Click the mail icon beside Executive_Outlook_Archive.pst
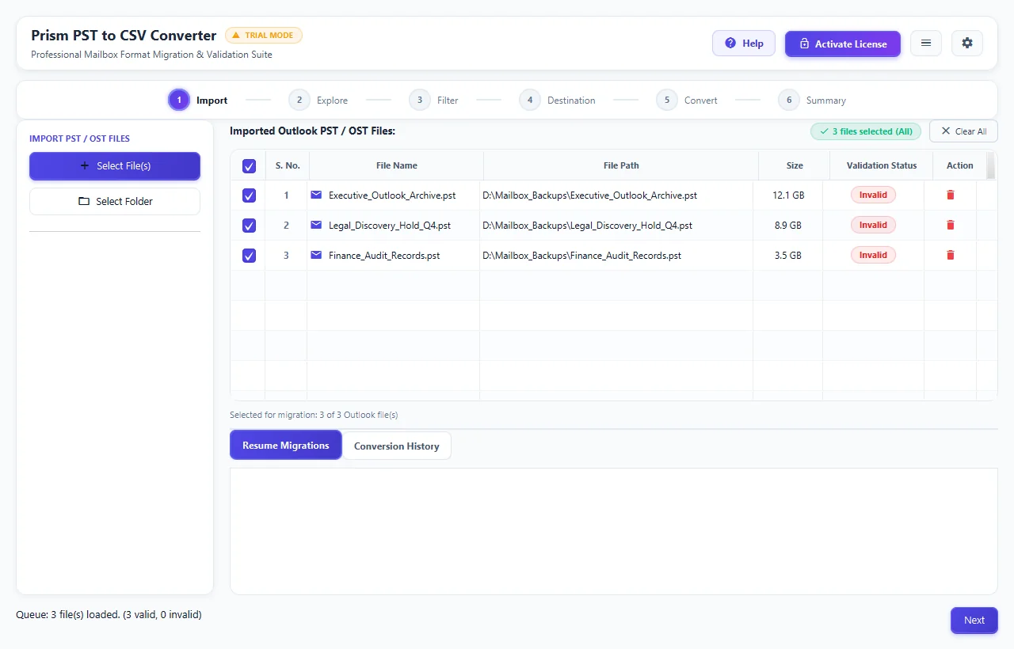This screenshot has height=649, width=1014. tap(317, 195)
